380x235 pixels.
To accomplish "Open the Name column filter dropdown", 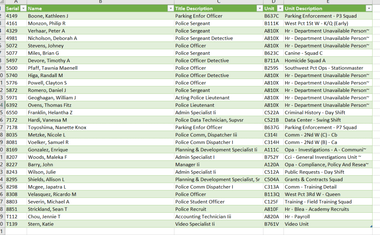I will pyautogui.click(x=170, y=9).
